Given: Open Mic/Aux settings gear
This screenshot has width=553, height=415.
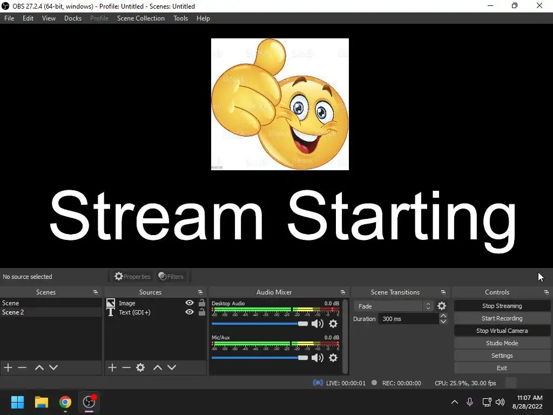Looking at the screenshot, I should point(333,358).
